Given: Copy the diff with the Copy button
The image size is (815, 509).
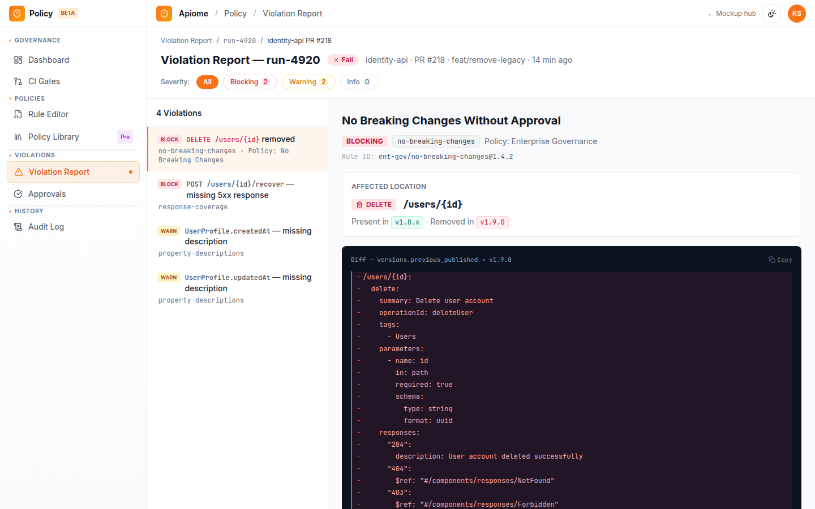Looking at the screenshot, I should [x=780, y=260].
